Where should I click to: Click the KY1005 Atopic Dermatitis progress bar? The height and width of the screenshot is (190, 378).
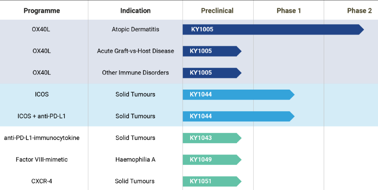pyautogui.click(x=273, y=29)
